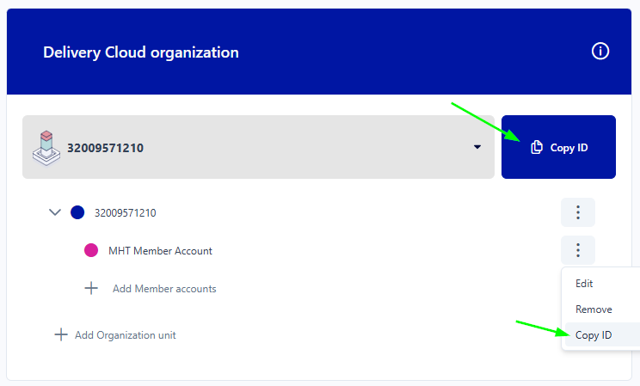Image resolution: width=640 pixels, height=386 pixels.
Task: Select the MHT Member Account entry
Action: 160,251
